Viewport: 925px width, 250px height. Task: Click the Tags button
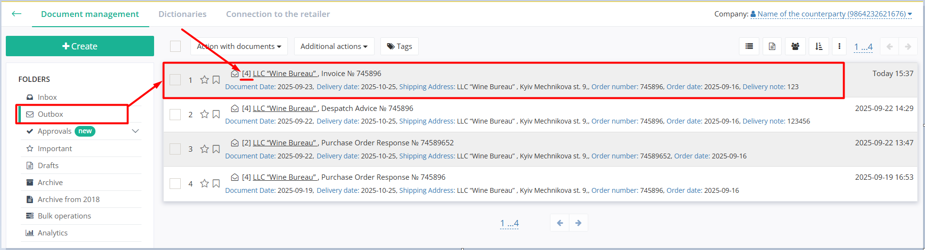click(x=400, y=47)
